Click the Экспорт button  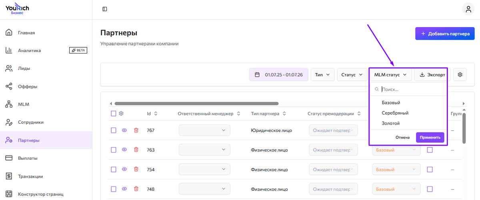pyautogui.click(x=432, y=75)
